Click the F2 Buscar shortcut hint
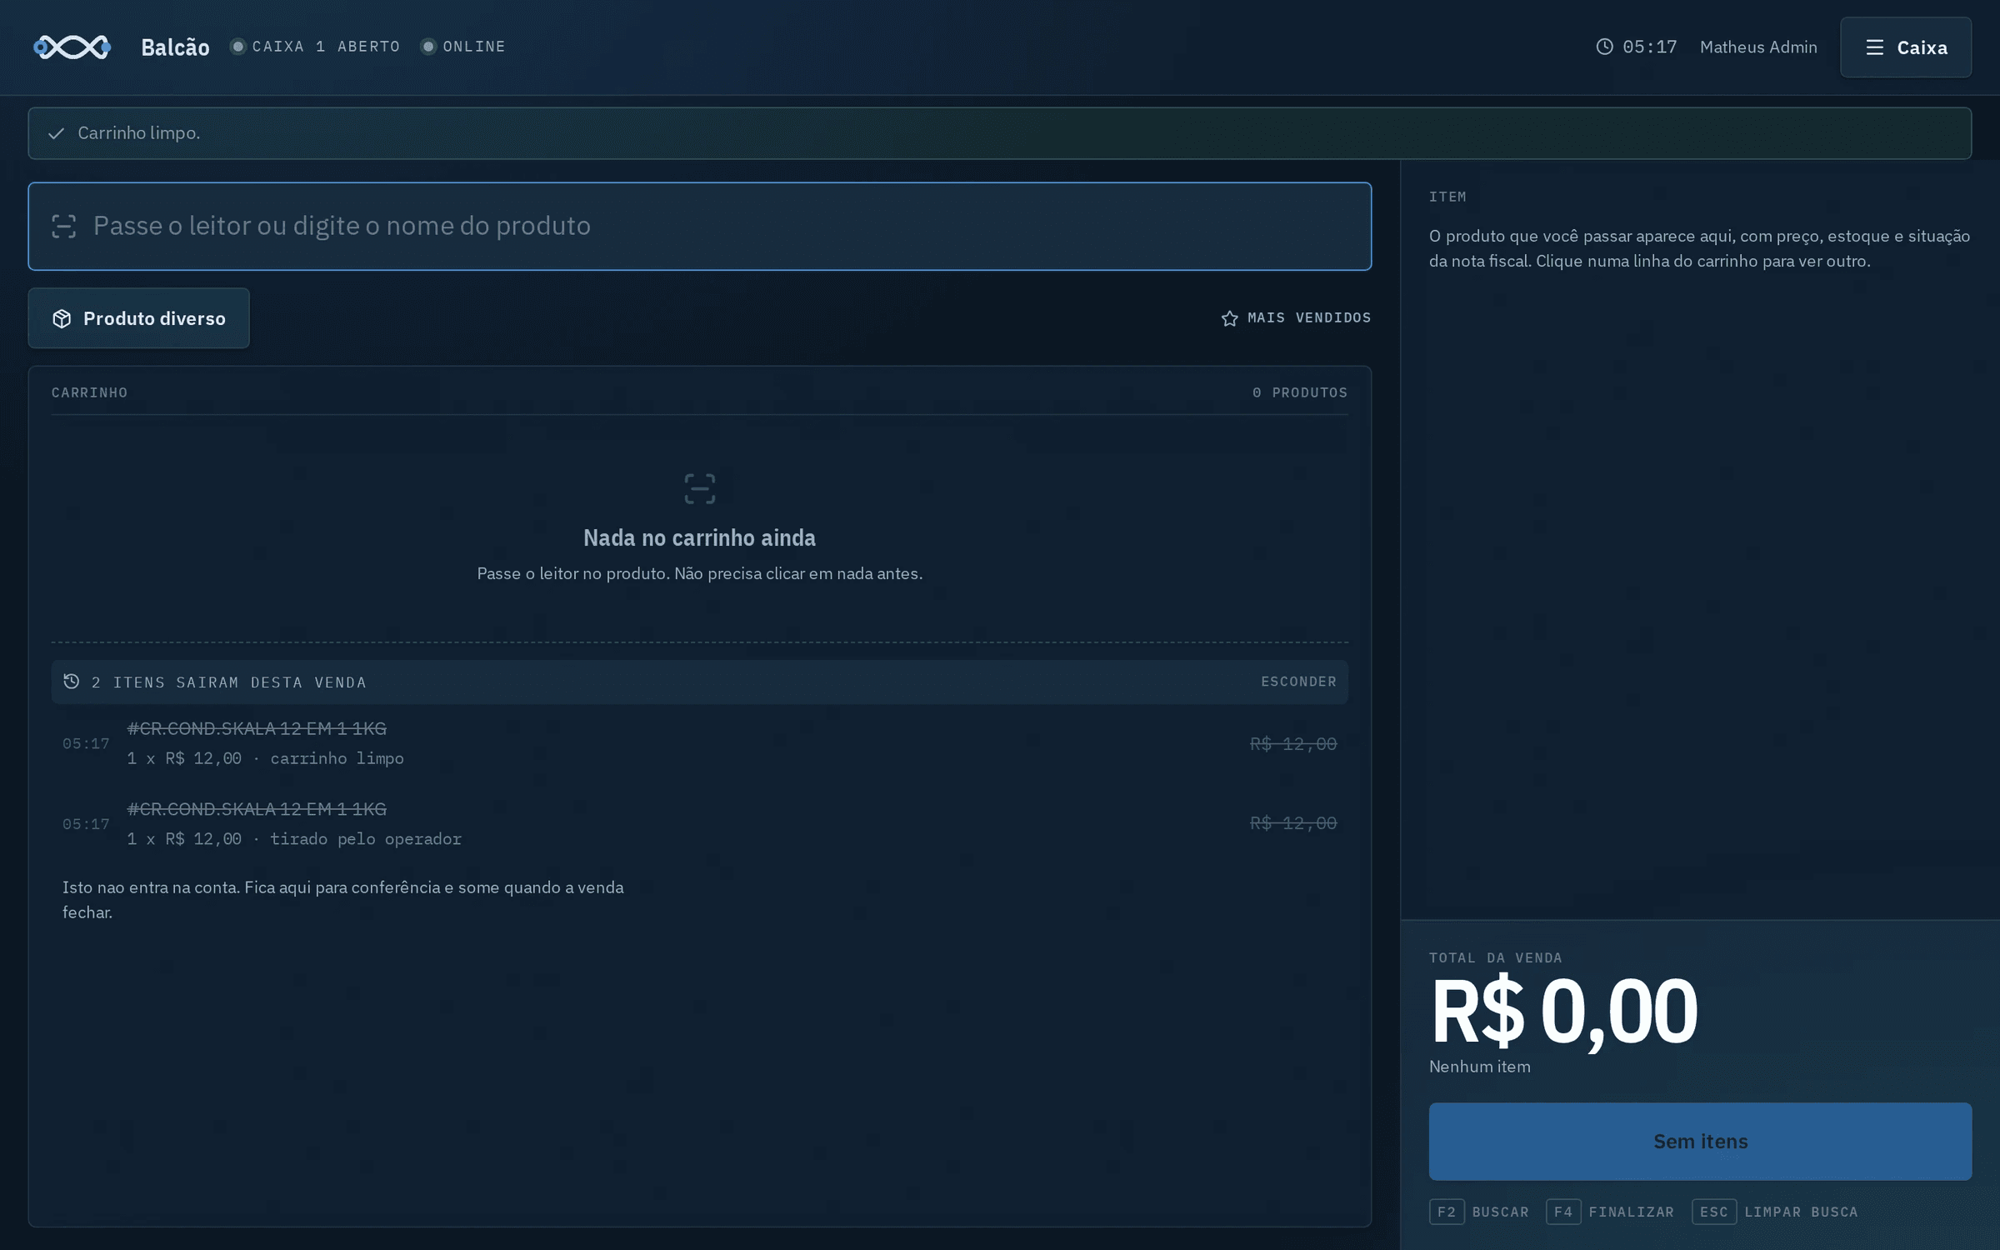This screenshot has height=1250, width=2000. click(x=1479, y=1212)
